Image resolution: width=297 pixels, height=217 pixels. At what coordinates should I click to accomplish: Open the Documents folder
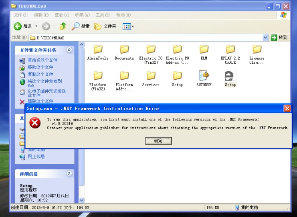pos(124,50)
